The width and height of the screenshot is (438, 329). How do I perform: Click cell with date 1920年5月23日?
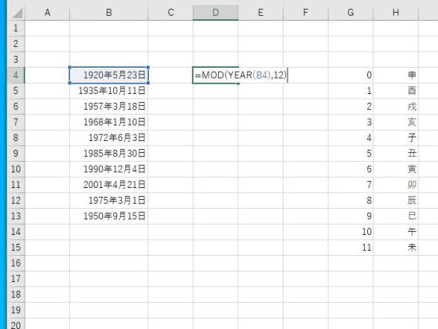[108, 75]
